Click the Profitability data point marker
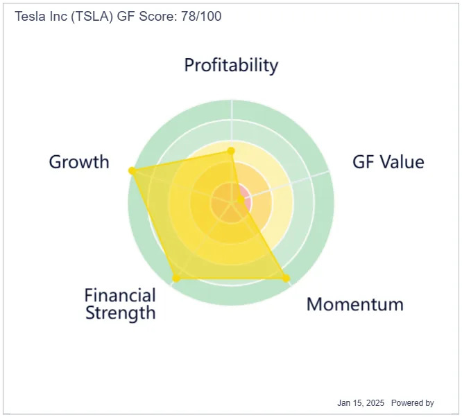462x417 pixels. pos(231,151)
